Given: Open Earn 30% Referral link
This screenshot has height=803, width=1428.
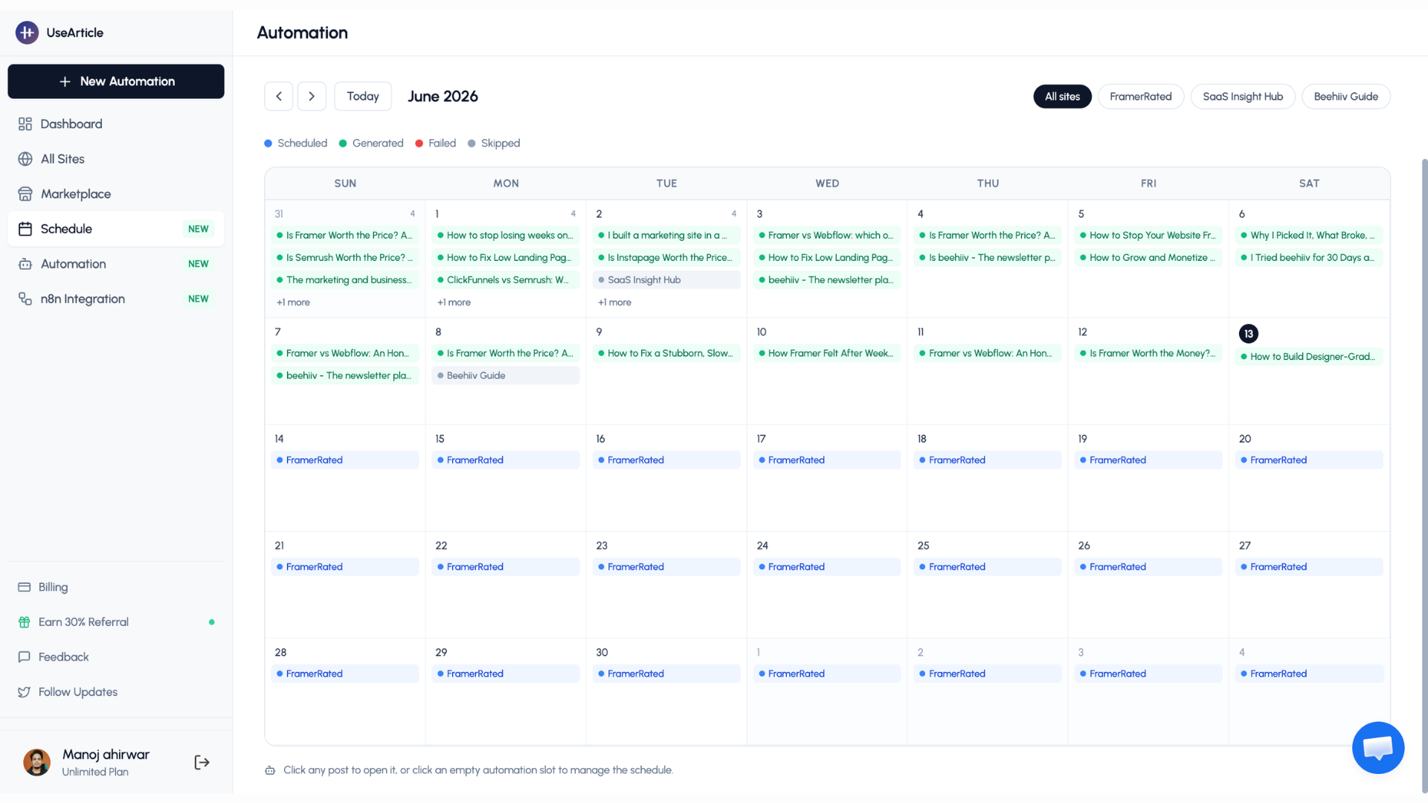Looking at the screenshot, I should point(116,622).
